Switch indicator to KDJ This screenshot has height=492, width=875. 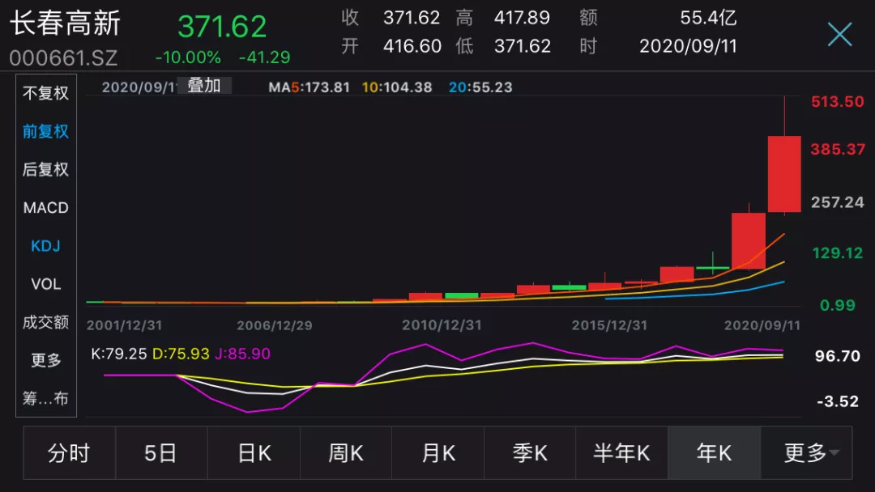[x=45, y=246]
